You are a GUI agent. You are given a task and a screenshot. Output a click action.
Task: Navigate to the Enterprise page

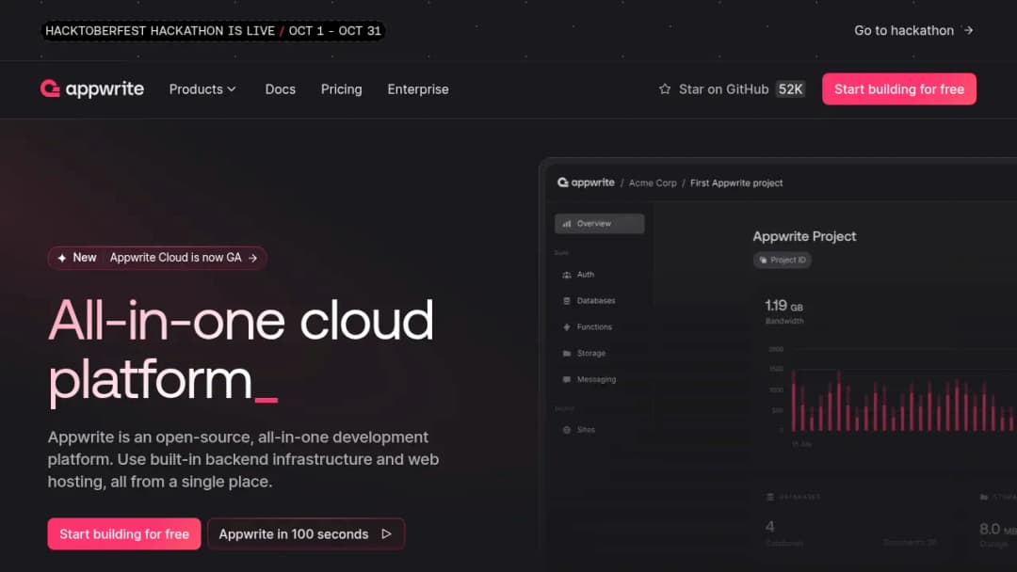click(418, 89)
